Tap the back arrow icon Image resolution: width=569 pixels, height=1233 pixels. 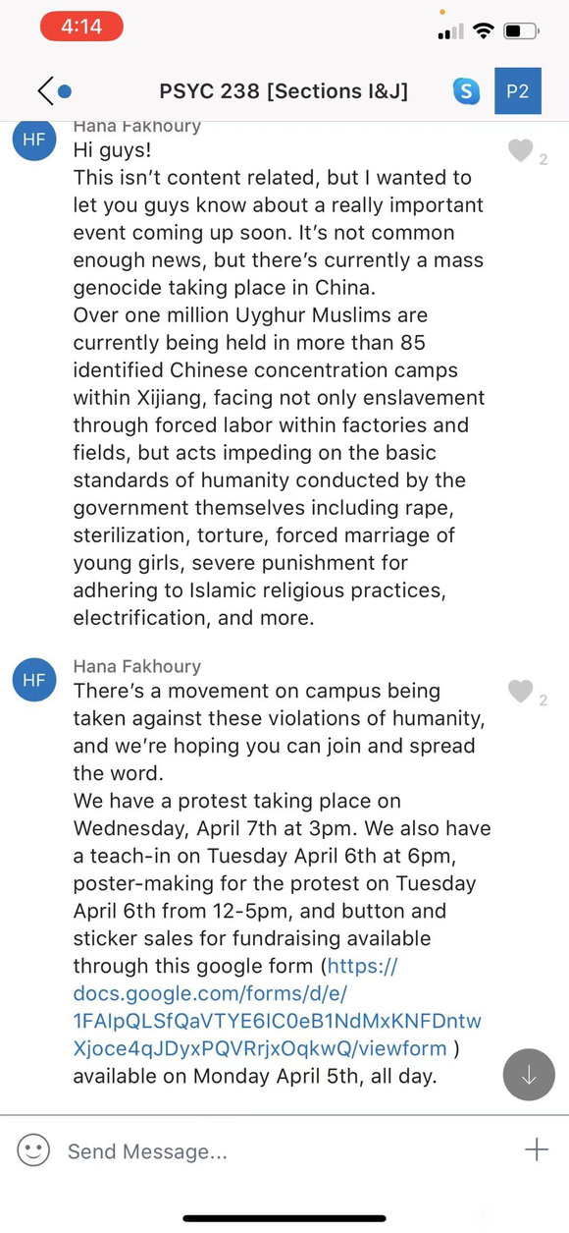tap(45, 91)
